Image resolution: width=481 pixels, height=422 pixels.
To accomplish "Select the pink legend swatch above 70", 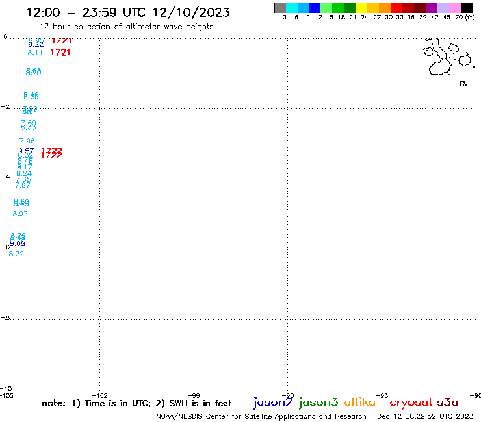I will pos(455,8).
